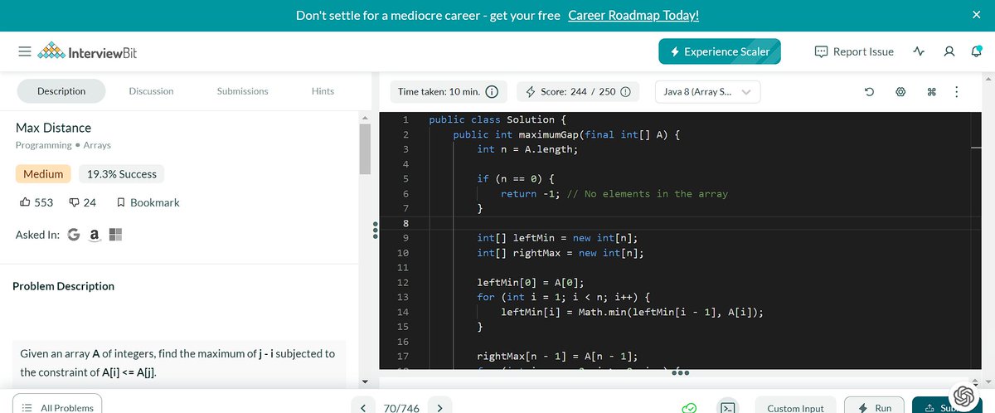Click the thumbs up like icon

click(25, 202)
